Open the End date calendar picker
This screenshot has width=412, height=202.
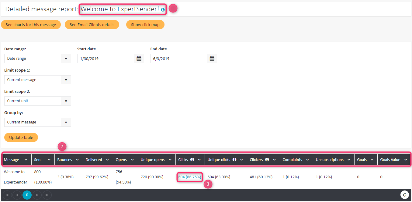point(212,59)
